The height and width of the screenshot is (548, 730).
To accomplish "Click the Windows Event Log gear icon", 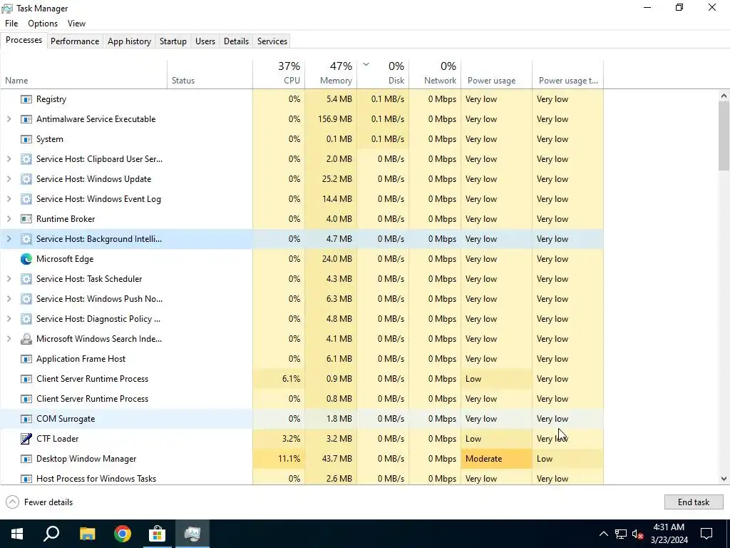I will [26, 200].
